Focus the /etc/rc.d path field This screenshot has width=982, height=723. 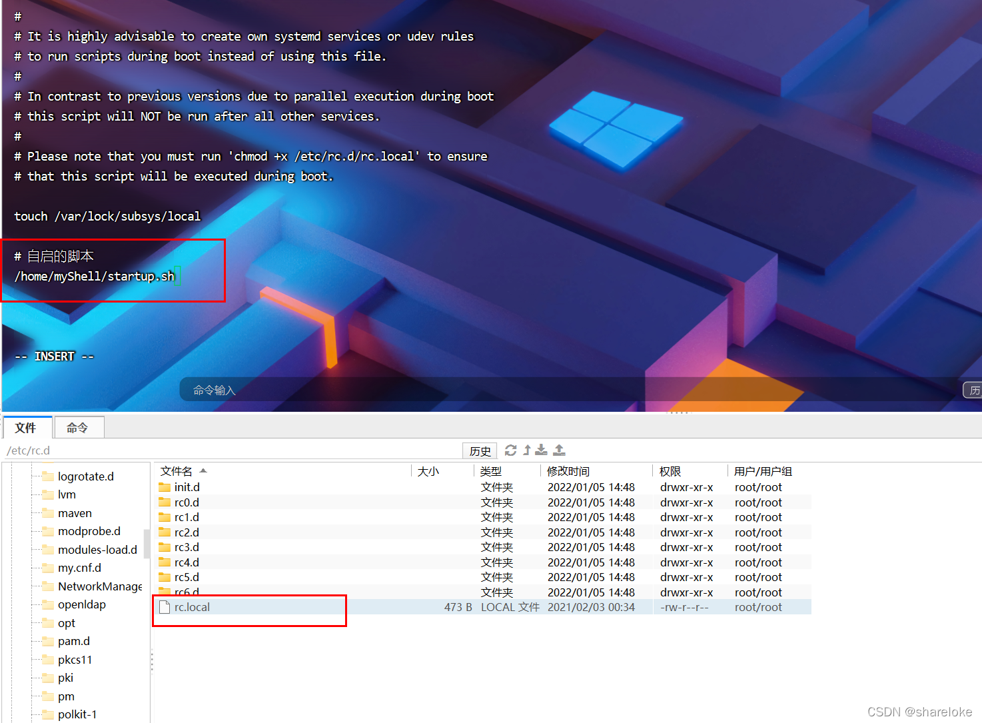[x=233, y=450]
